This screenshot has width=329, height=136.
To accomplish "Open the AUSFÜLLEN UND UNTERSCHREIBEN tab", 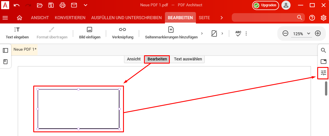I will 126,18.
